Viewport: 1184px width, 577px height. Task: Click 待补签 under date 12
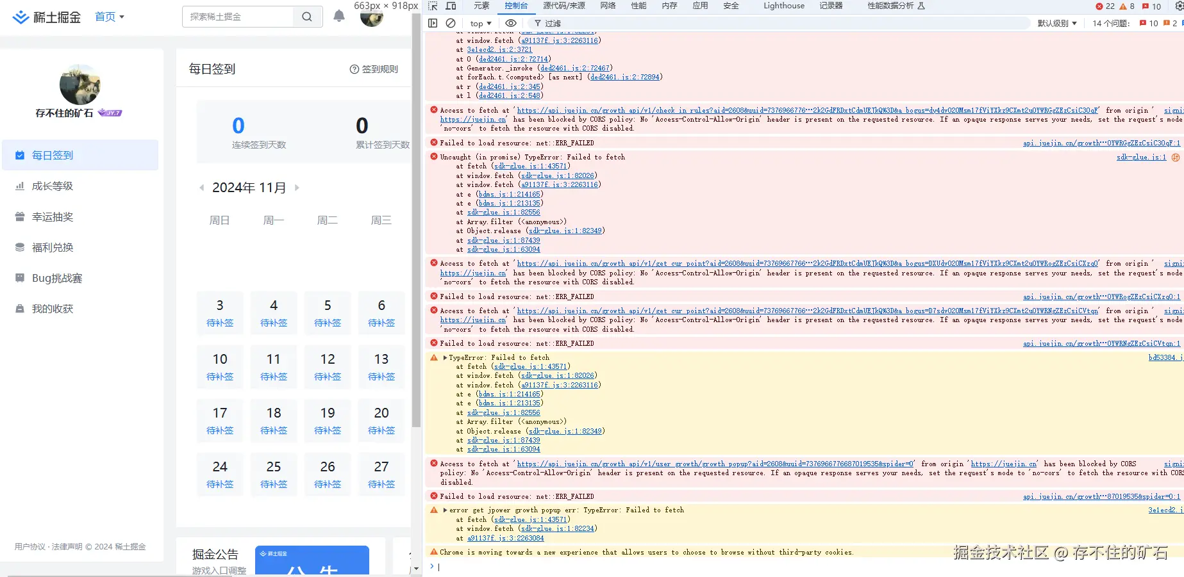[x=328, y=377]
